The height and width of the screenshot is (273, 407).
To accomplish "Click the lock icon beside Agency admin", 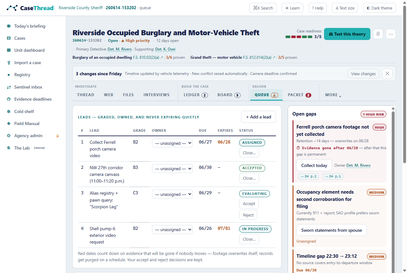I will 58,136.
